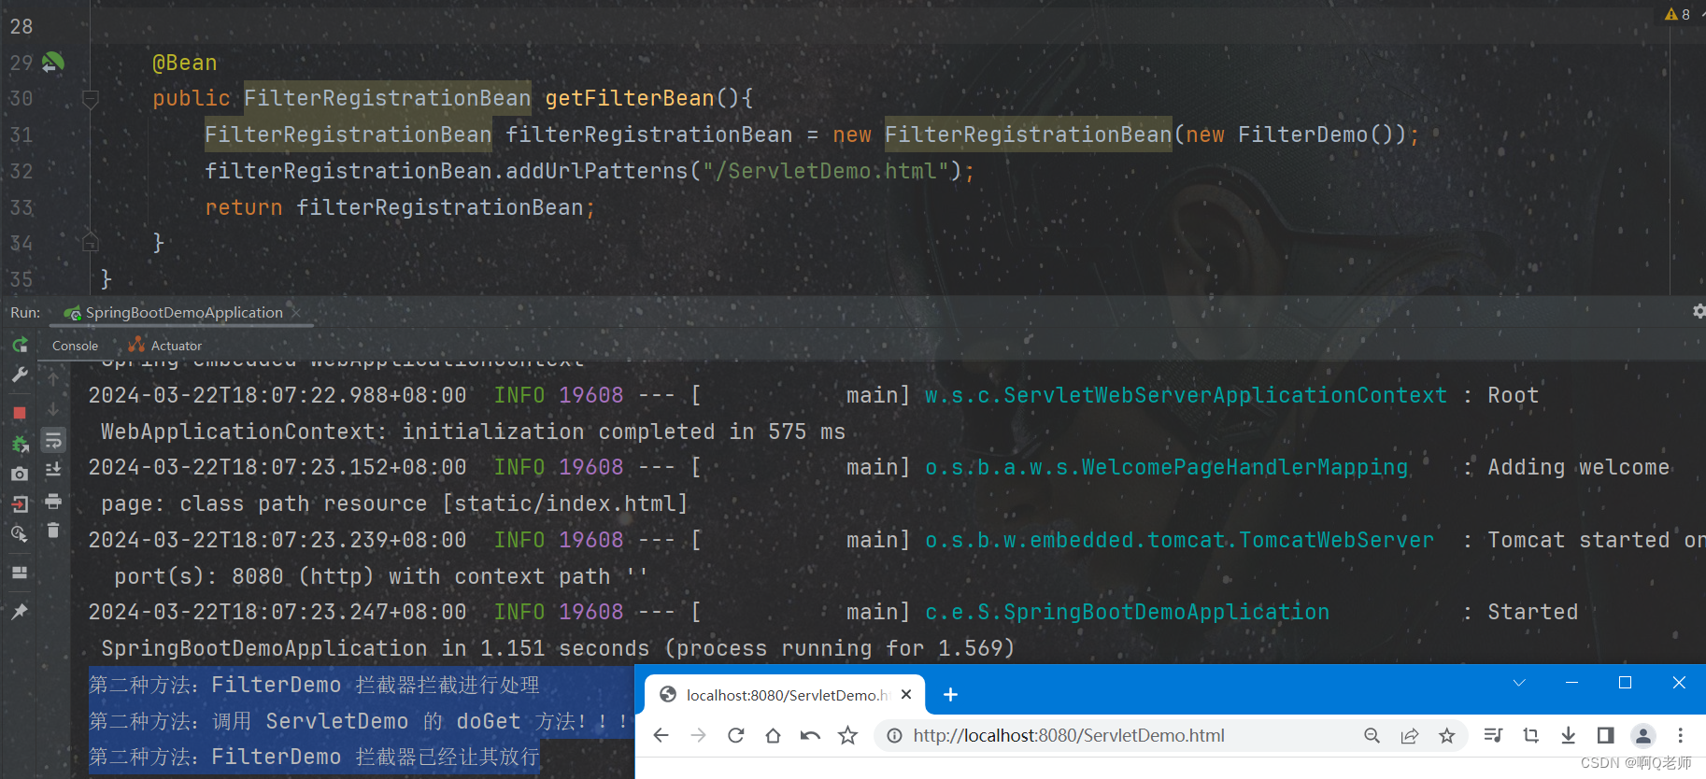Select the browser tab localhost:8080/ServletDemo
Image resolution: width=1706 pixels, height=779 pixels.
pos(785,695)
